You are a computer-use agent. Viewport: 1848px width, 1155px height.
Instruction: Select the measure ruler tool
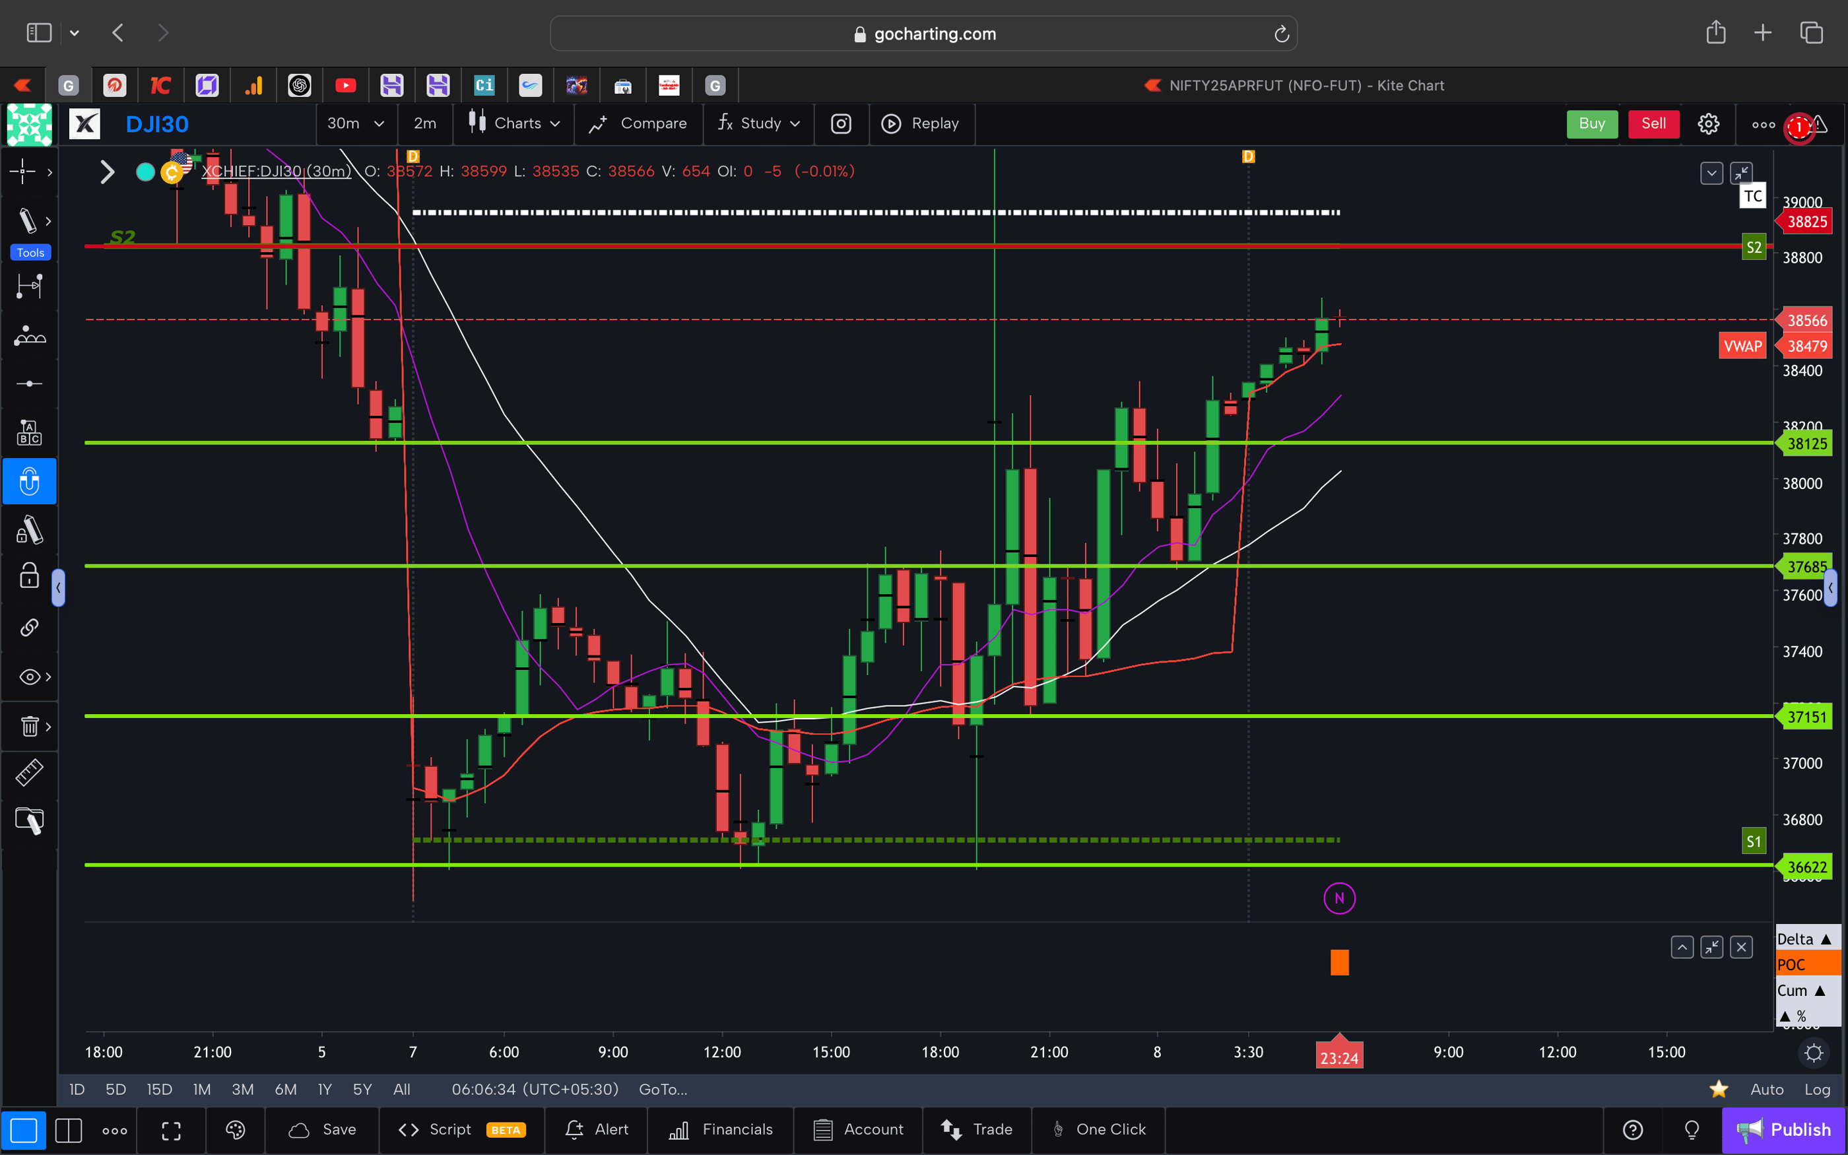point(29,772)
